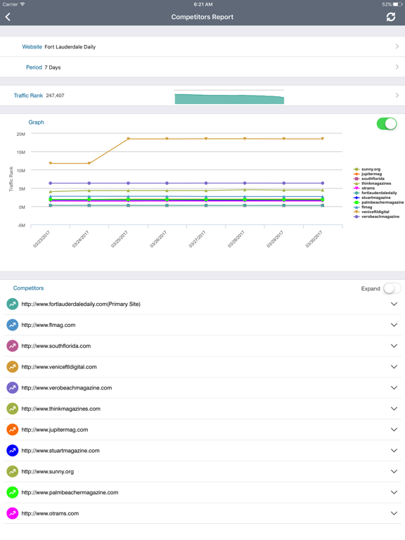Tap the trend icon for sunny.org
The image size is (405, 540).
click(x=13, y=472)
